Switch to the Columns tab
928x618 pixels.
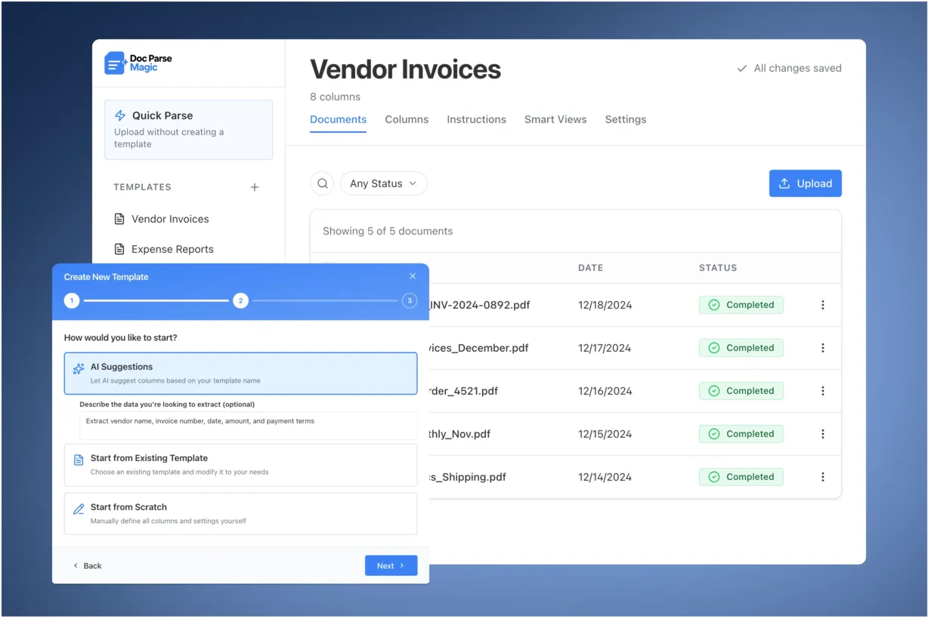pyautogui.click(x=407, y=119)
